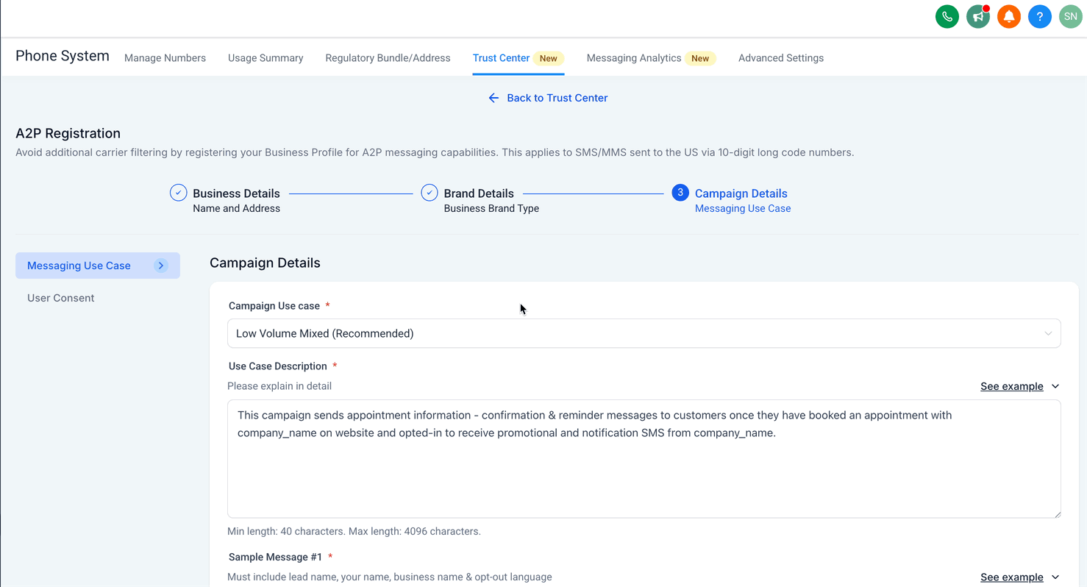
Task: Click the Brand Details checkmark step icon
Action: [430, 193]
